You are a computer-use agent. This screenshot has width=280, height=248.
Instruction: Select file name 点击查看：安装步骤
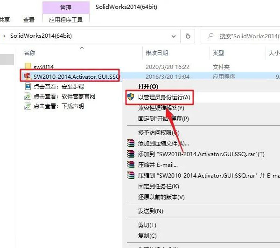[59, 87]
